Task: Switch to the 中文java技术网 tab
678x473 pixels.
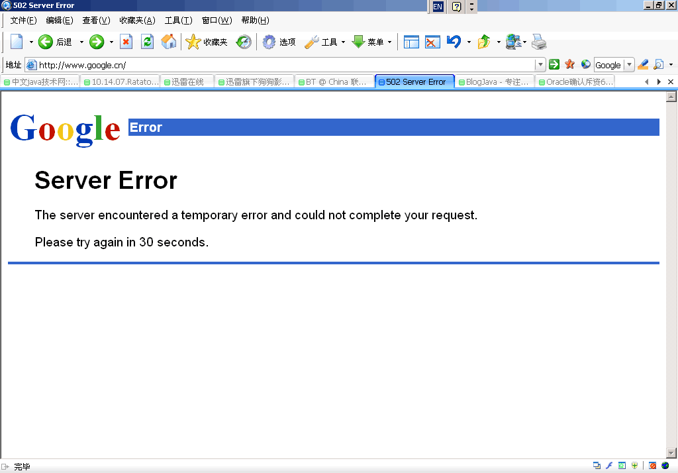Action: click(40, 81)
